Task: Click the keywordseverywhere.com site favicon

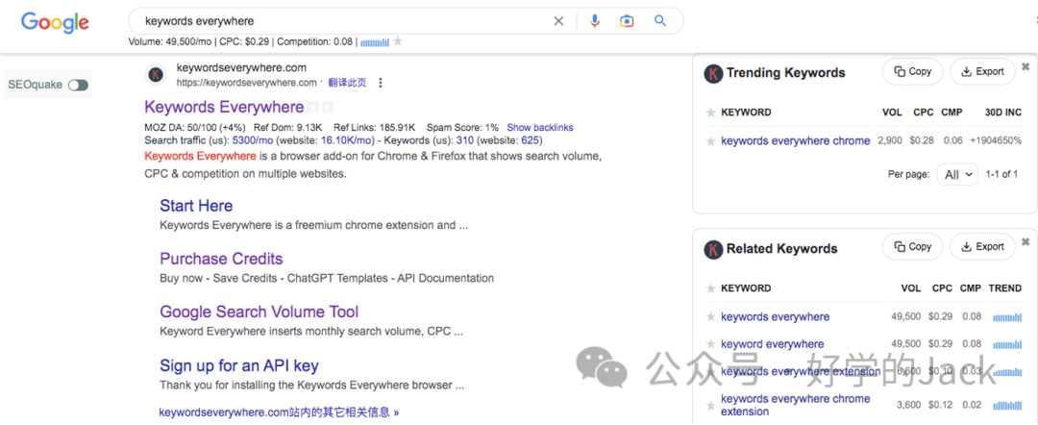Action: click(x=156, y=75)
